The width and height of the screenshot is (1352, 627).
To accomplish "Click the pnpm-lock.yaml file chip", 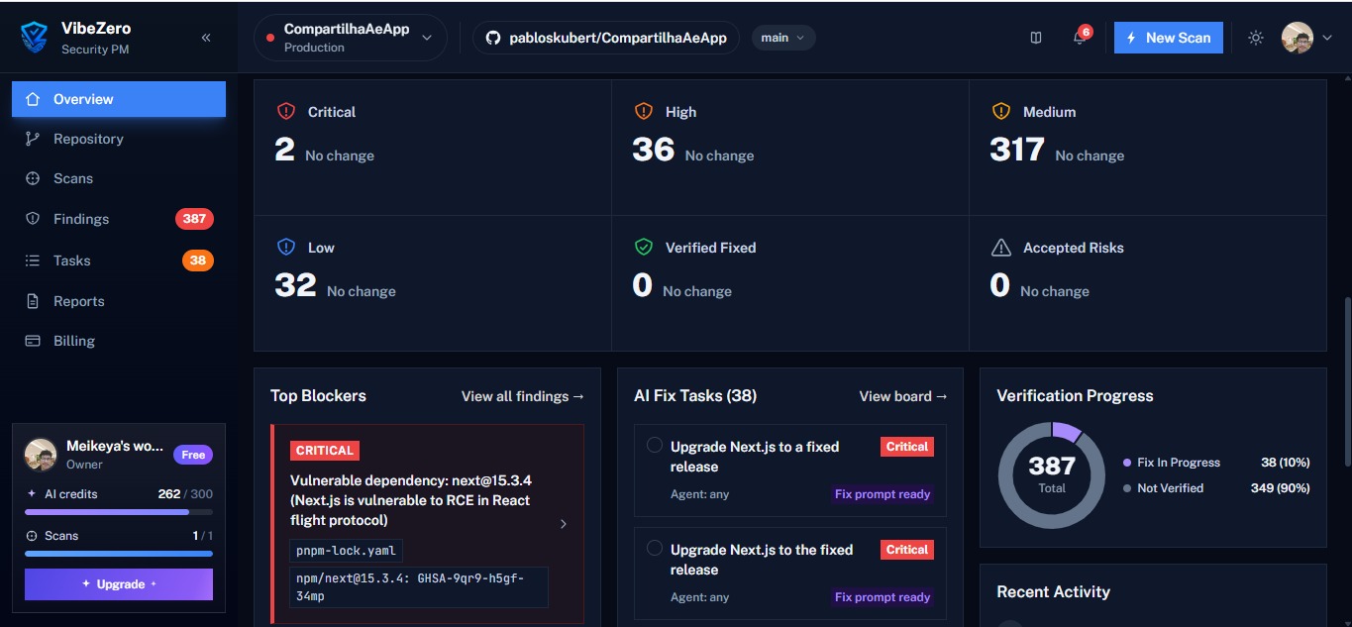I will 347,551.
